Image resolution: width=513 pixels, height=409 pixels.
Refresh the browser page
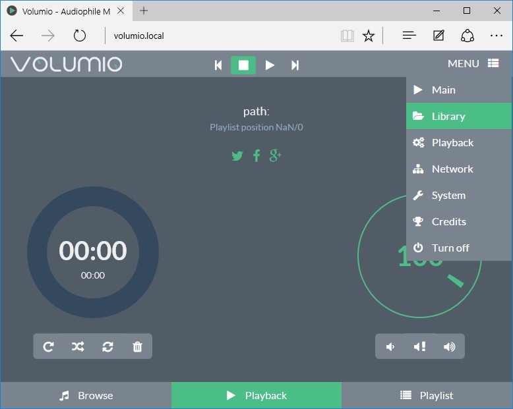(x=80, y=36)
